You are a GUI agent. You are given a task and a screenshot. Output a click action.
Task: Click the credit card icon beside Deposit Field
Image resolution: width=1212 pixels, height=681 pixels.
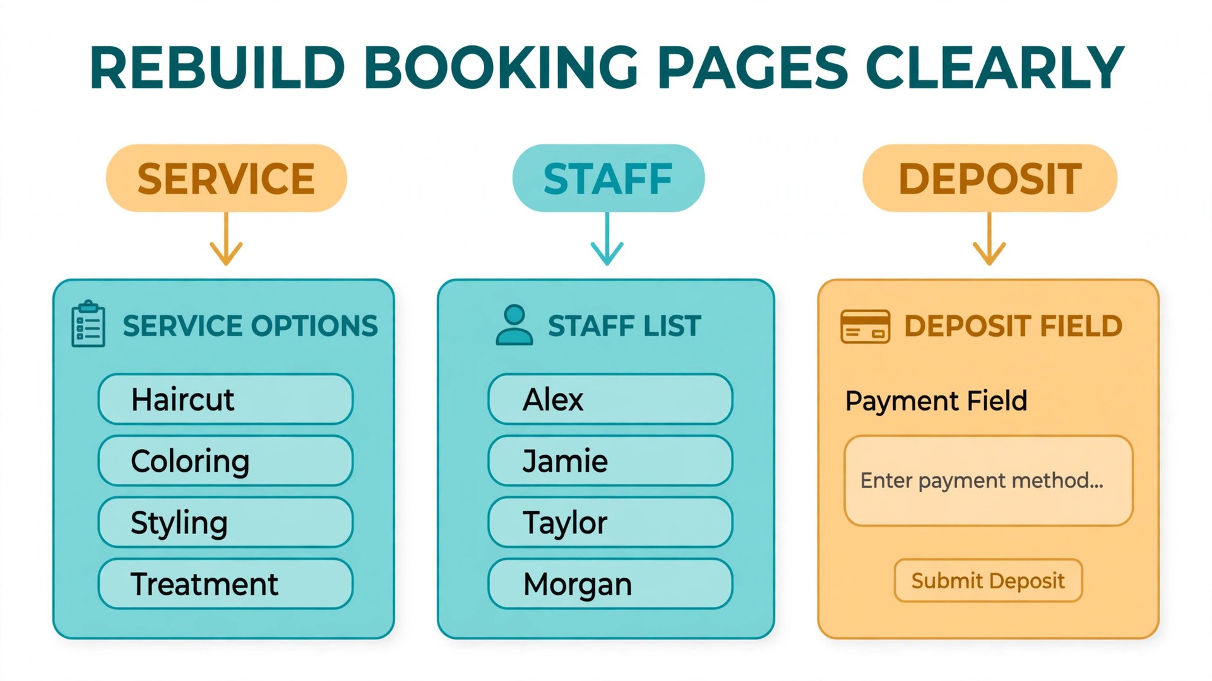865,326
